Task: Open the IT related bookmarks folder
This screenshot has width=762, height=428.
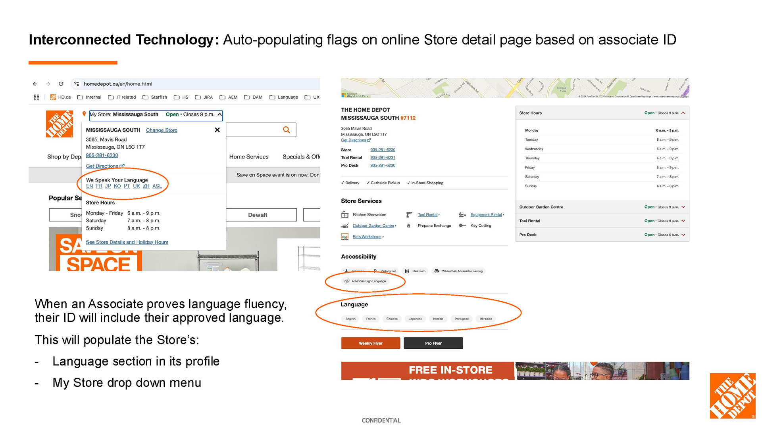Action: [122, 97]
